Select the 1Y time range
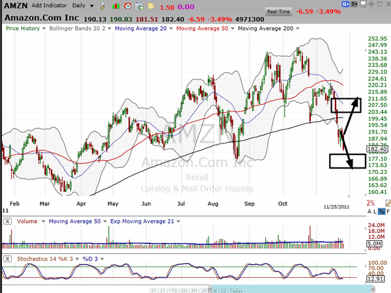 [x=162, y=290]
